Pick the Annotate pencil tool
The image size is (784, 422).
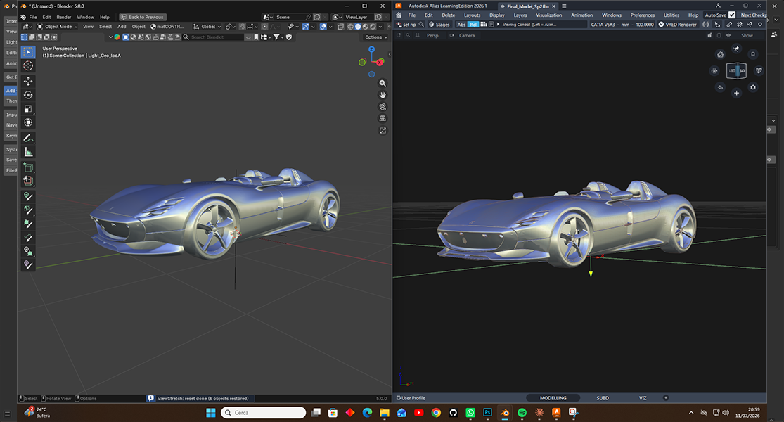(x=28, y=138)
